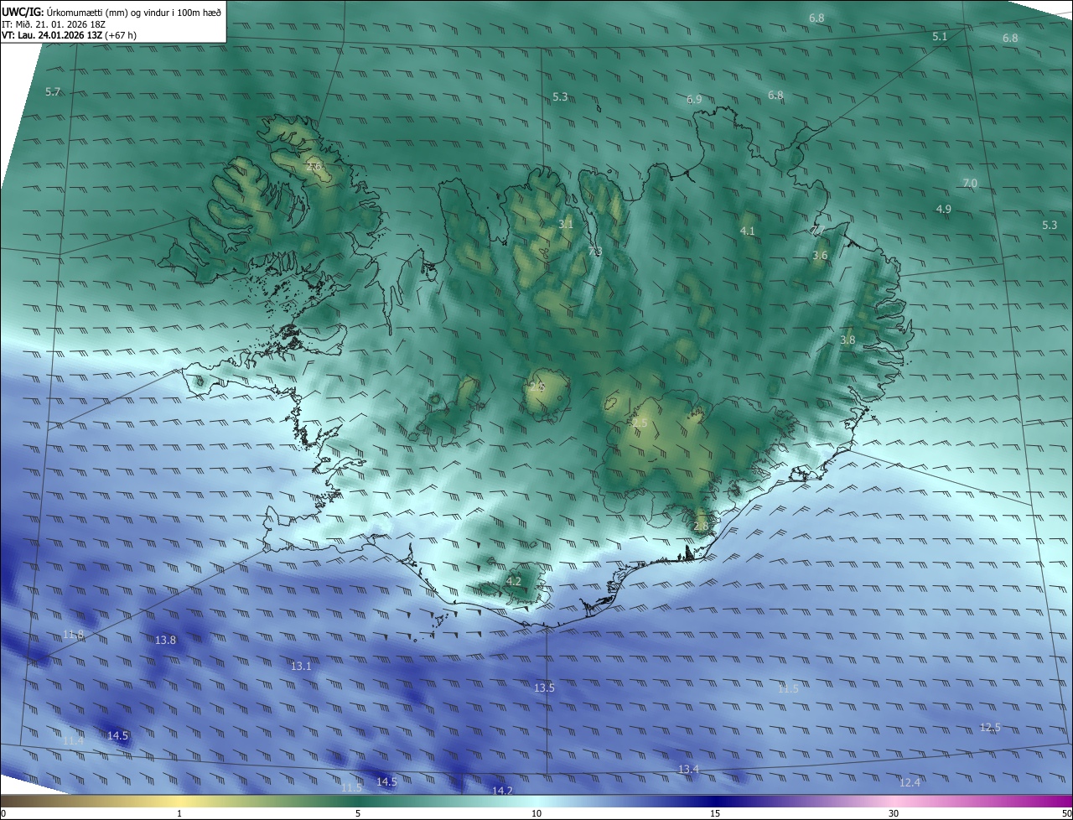This screenshot has height=820, width=1073.
Task: Click the 7.3 value label
Action: (595, 252)
